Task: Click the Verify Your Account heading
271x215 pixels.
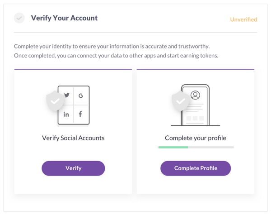Action: (64, 18)
